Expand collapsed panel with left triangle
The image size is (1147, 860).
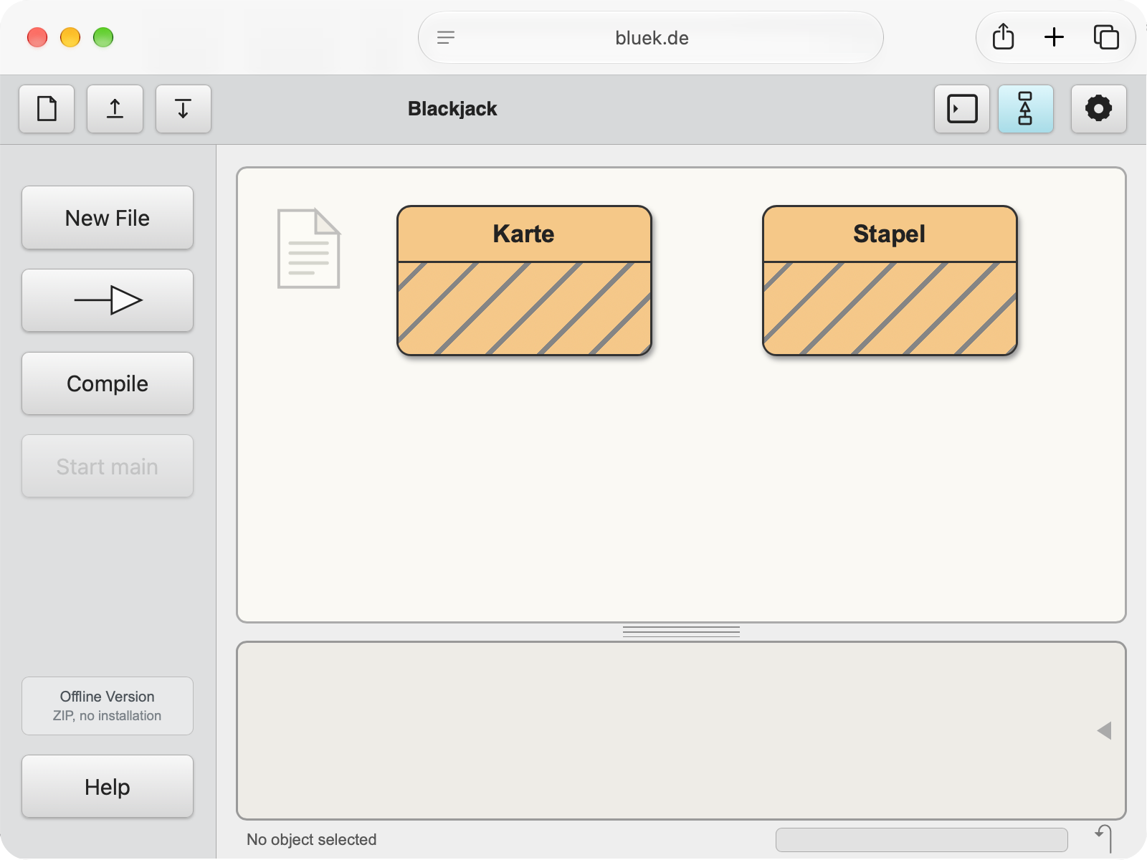click(x=1104, y=730)
